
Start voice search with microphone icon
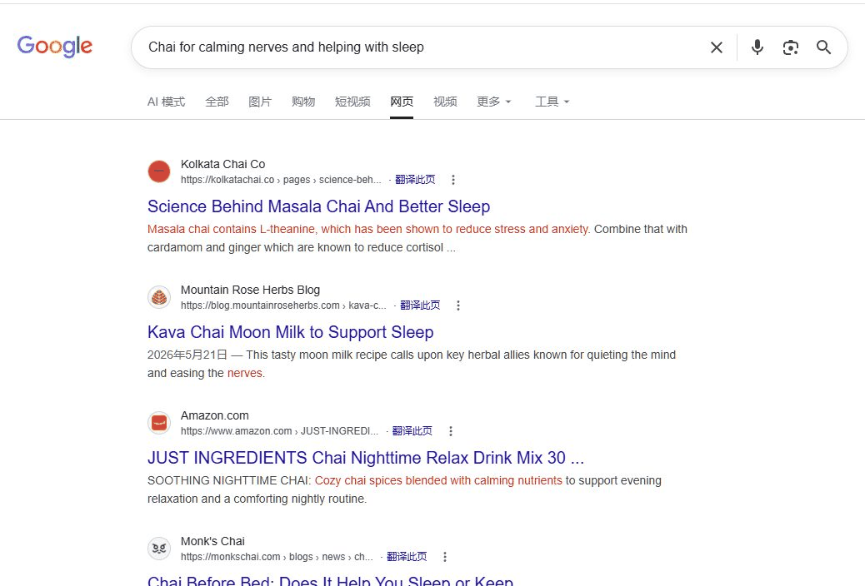(x=757, y=47)
